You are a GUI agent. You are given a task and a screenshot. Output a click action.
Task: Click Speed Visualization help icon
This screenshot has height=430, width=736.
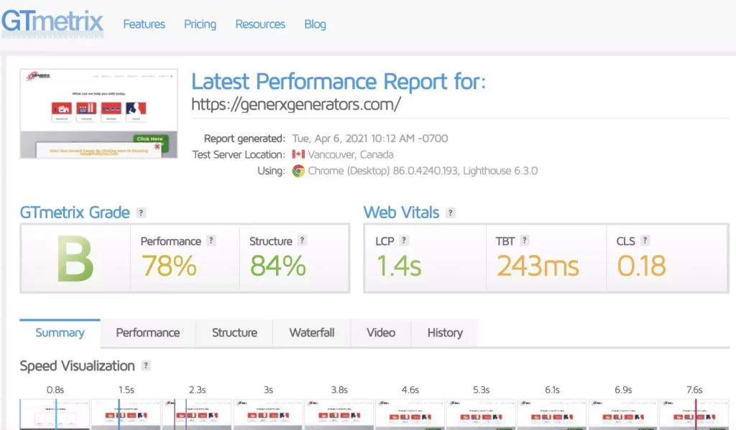coord(146,366)
